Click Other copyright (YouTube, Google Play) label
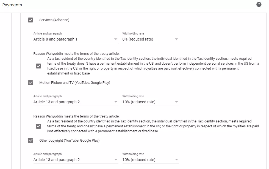Image resolution: width=269 pixels, height=169 pixels. 69,141
